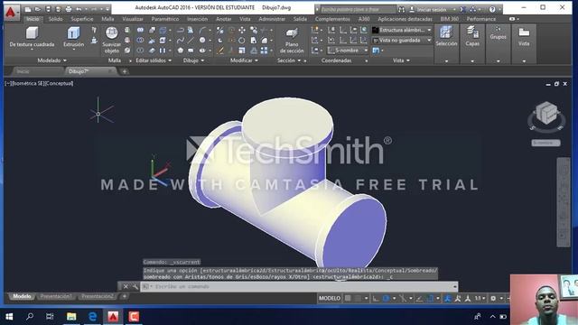
Task: Expand the Modificar panel
Action: pos(244,60)
